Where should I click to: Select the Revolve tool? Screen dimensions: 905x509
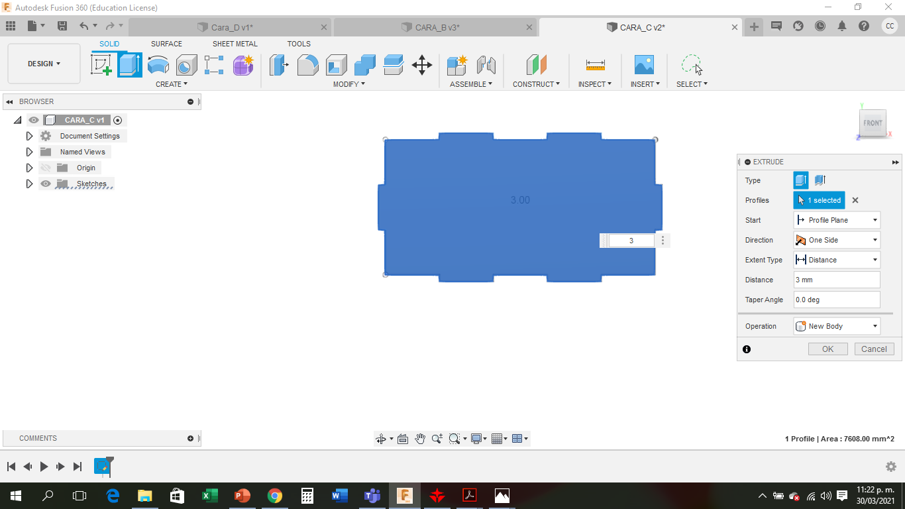point(158,65)
